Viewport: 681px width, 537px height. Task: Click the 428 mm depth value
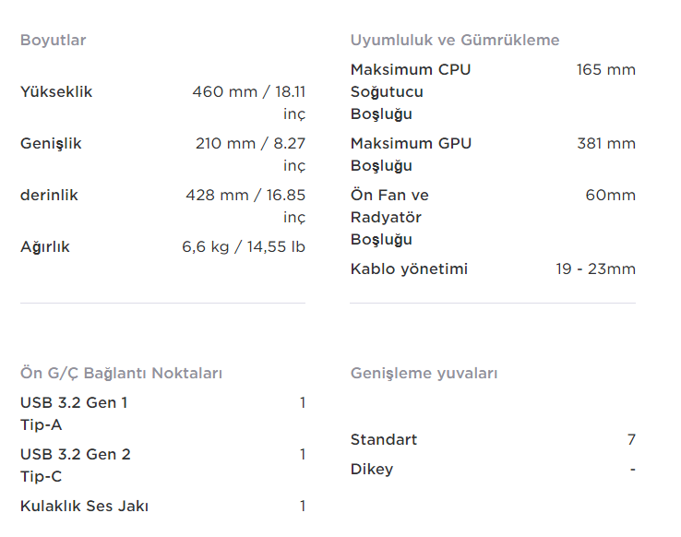tap(245, 196)
